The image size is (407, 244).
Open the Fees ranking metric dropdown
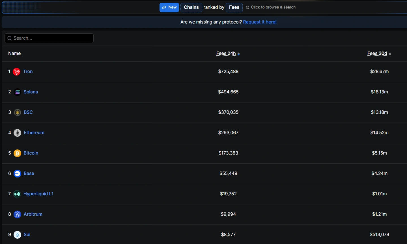coord(234,7)
